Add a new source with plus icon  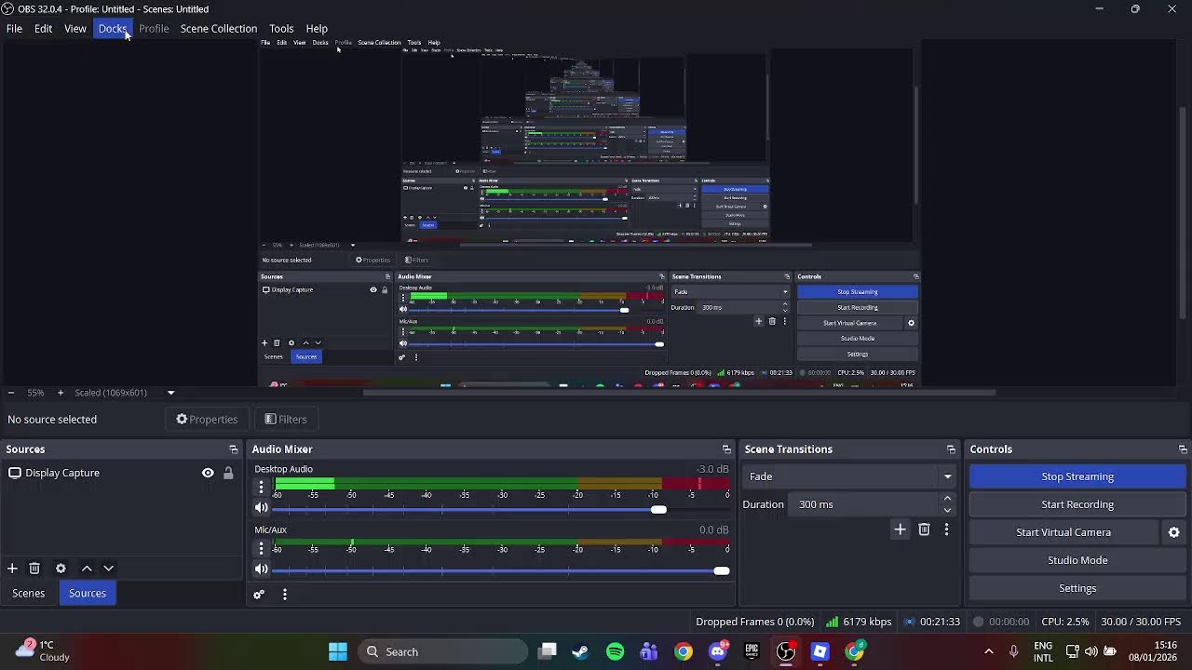pyautogui.click(x=12, y=569)
